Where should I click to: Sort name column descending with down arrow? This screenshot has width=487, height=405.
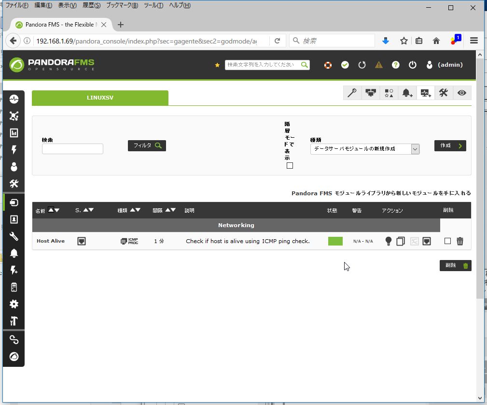(57, 210)
